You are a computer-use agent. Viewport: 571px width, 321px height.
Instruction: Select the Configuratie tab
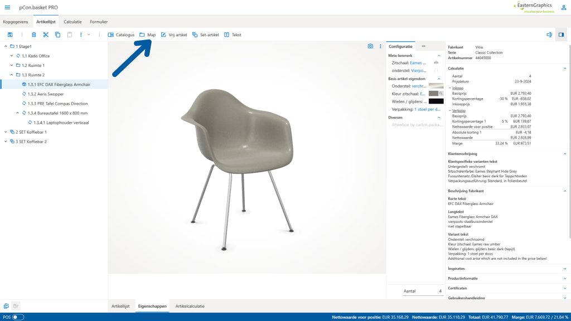[400, 46]
